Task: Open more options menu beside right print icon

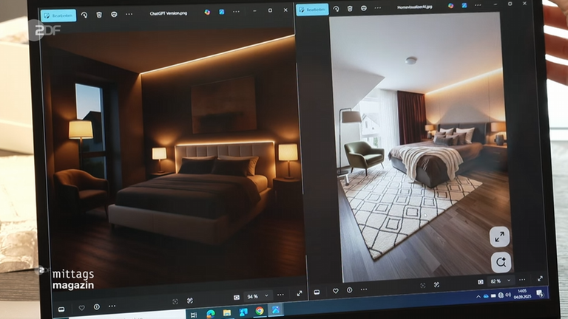Action: point(379,9)
